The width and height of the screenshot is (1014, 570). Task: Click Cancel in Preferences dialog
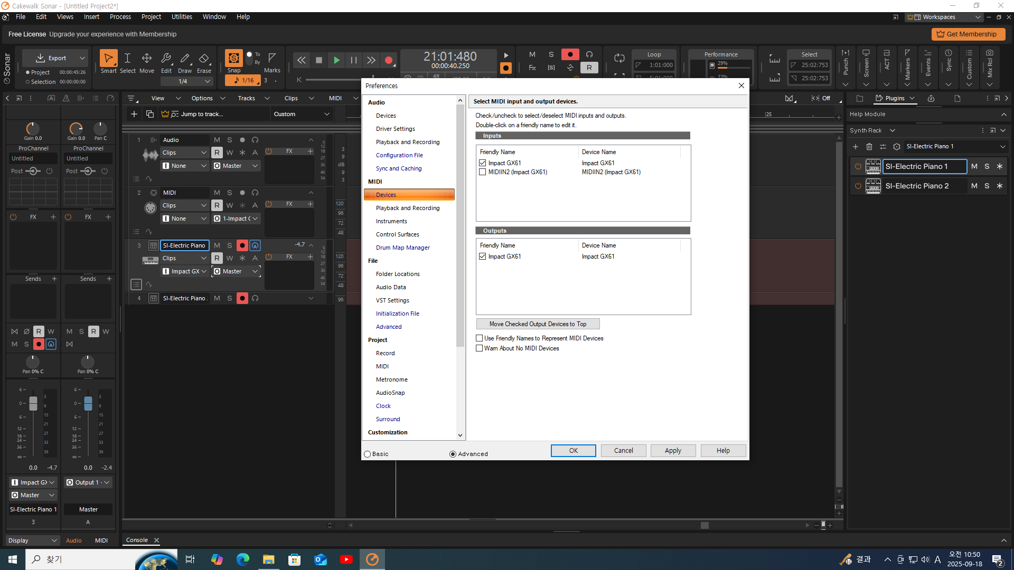click(623, 451)
